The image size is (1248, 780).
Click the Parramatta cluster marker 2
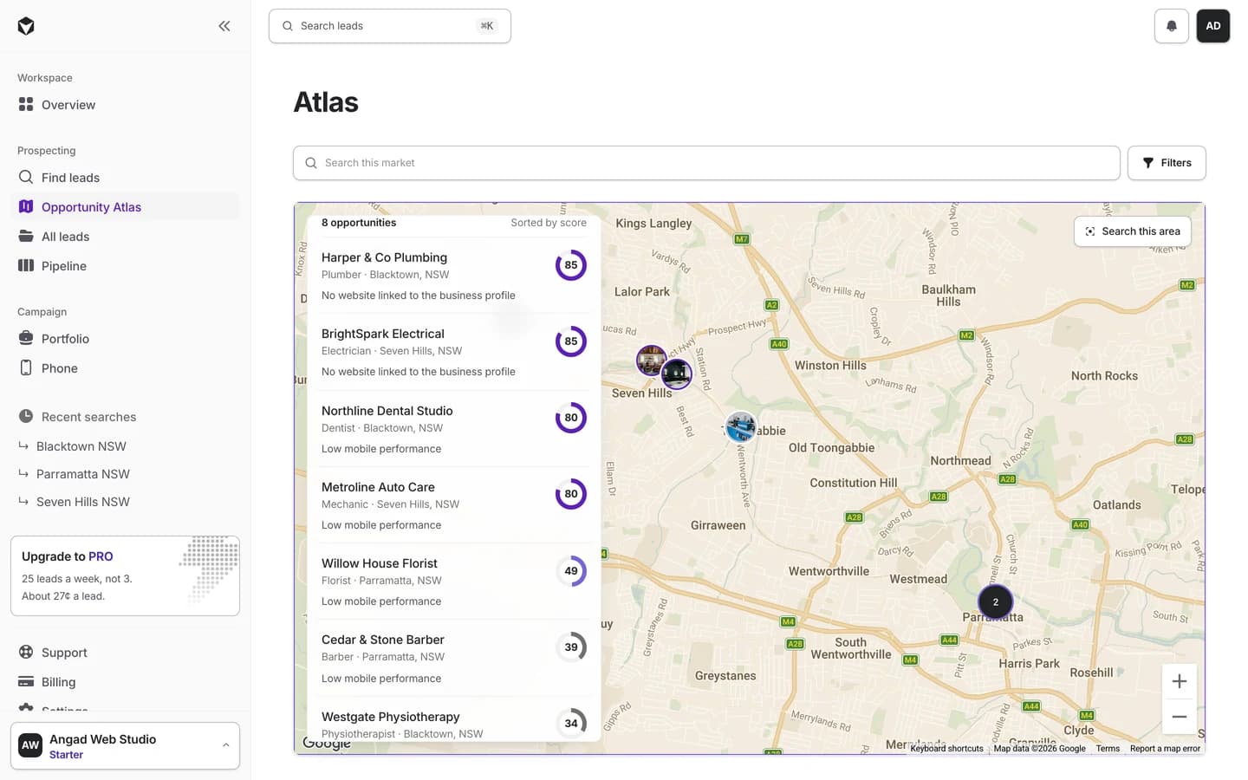tap(995, 601)
